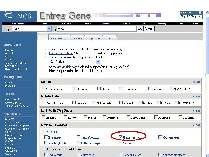Screen dimensions: 209x157
Task: Uncheck the Homo sapiens checkbox
Action: (121, 137)
